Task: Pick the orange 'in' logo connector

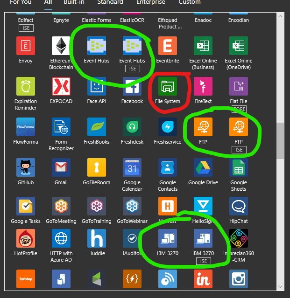Action: (203, 279)
